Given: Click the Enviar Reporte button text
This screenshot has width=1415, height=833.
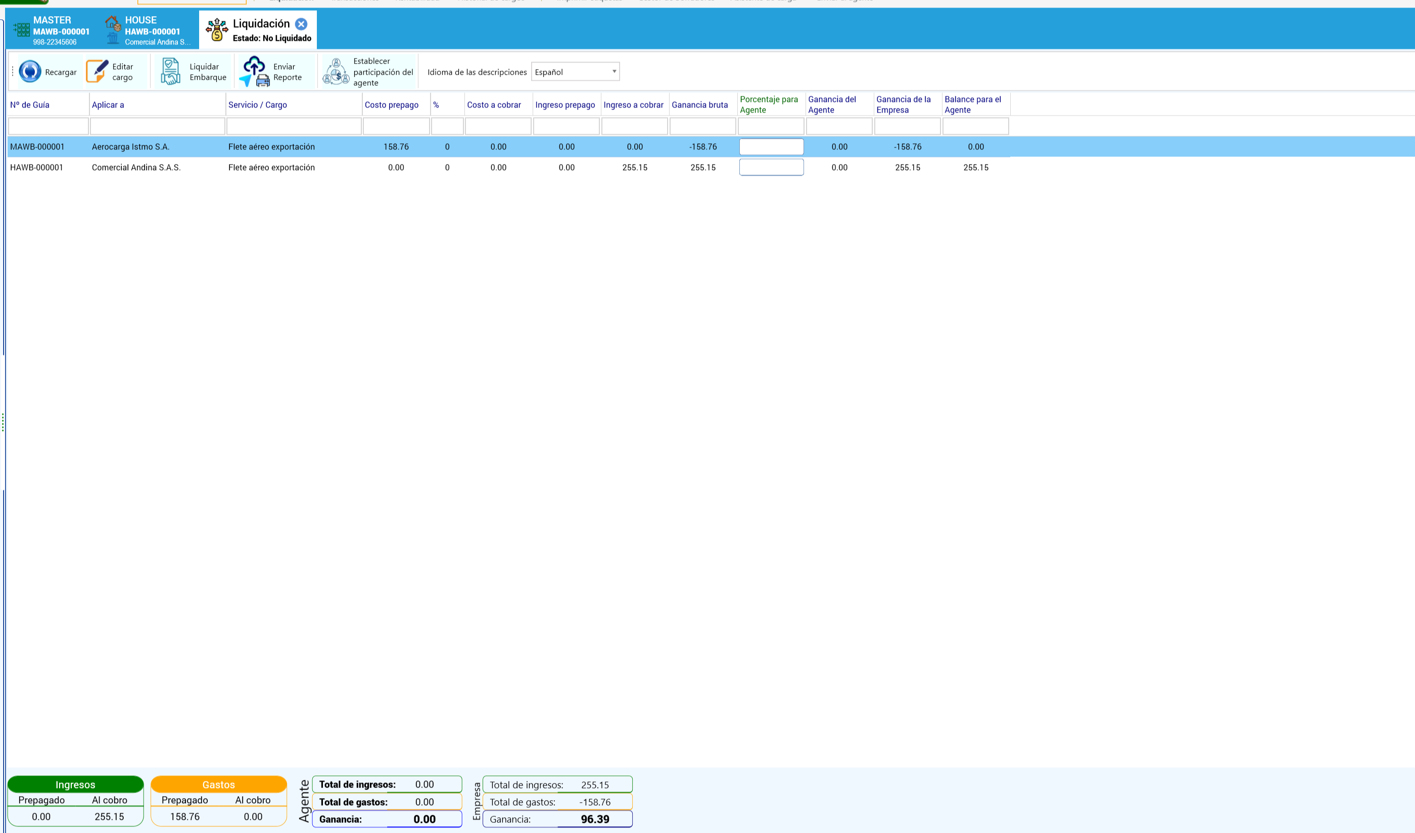Looking at the screenshot, I should coord(288,72).
